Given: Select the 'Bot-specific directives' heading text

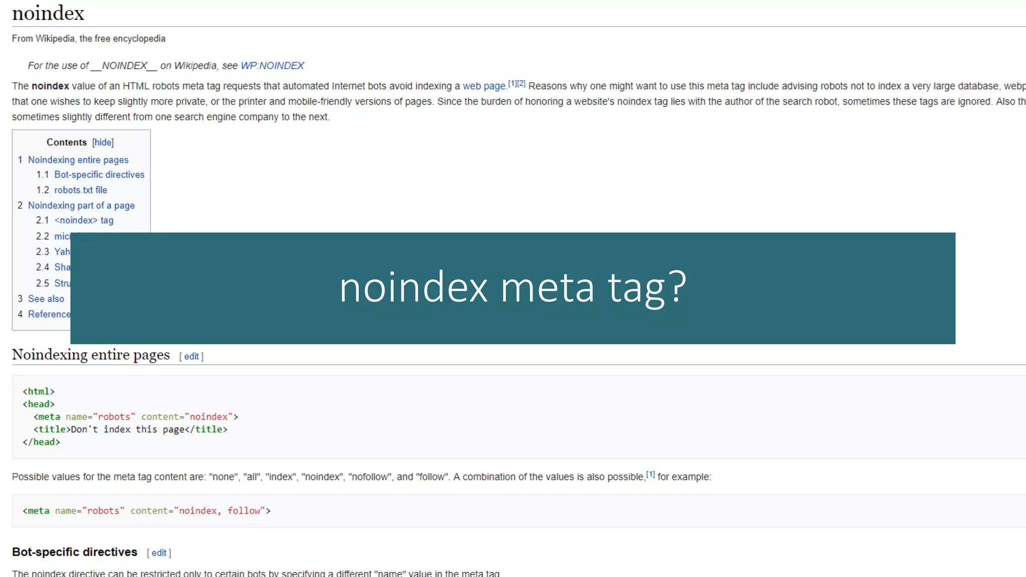Looking at the screenshot, I should coord(75,552).
